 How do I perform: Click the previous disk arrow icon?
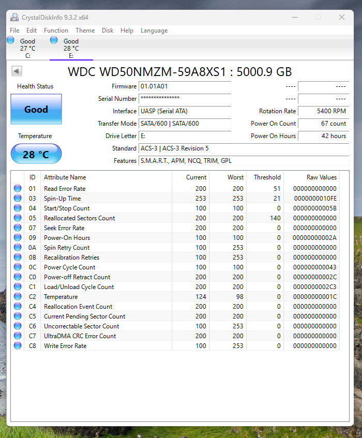click(17, 71)
